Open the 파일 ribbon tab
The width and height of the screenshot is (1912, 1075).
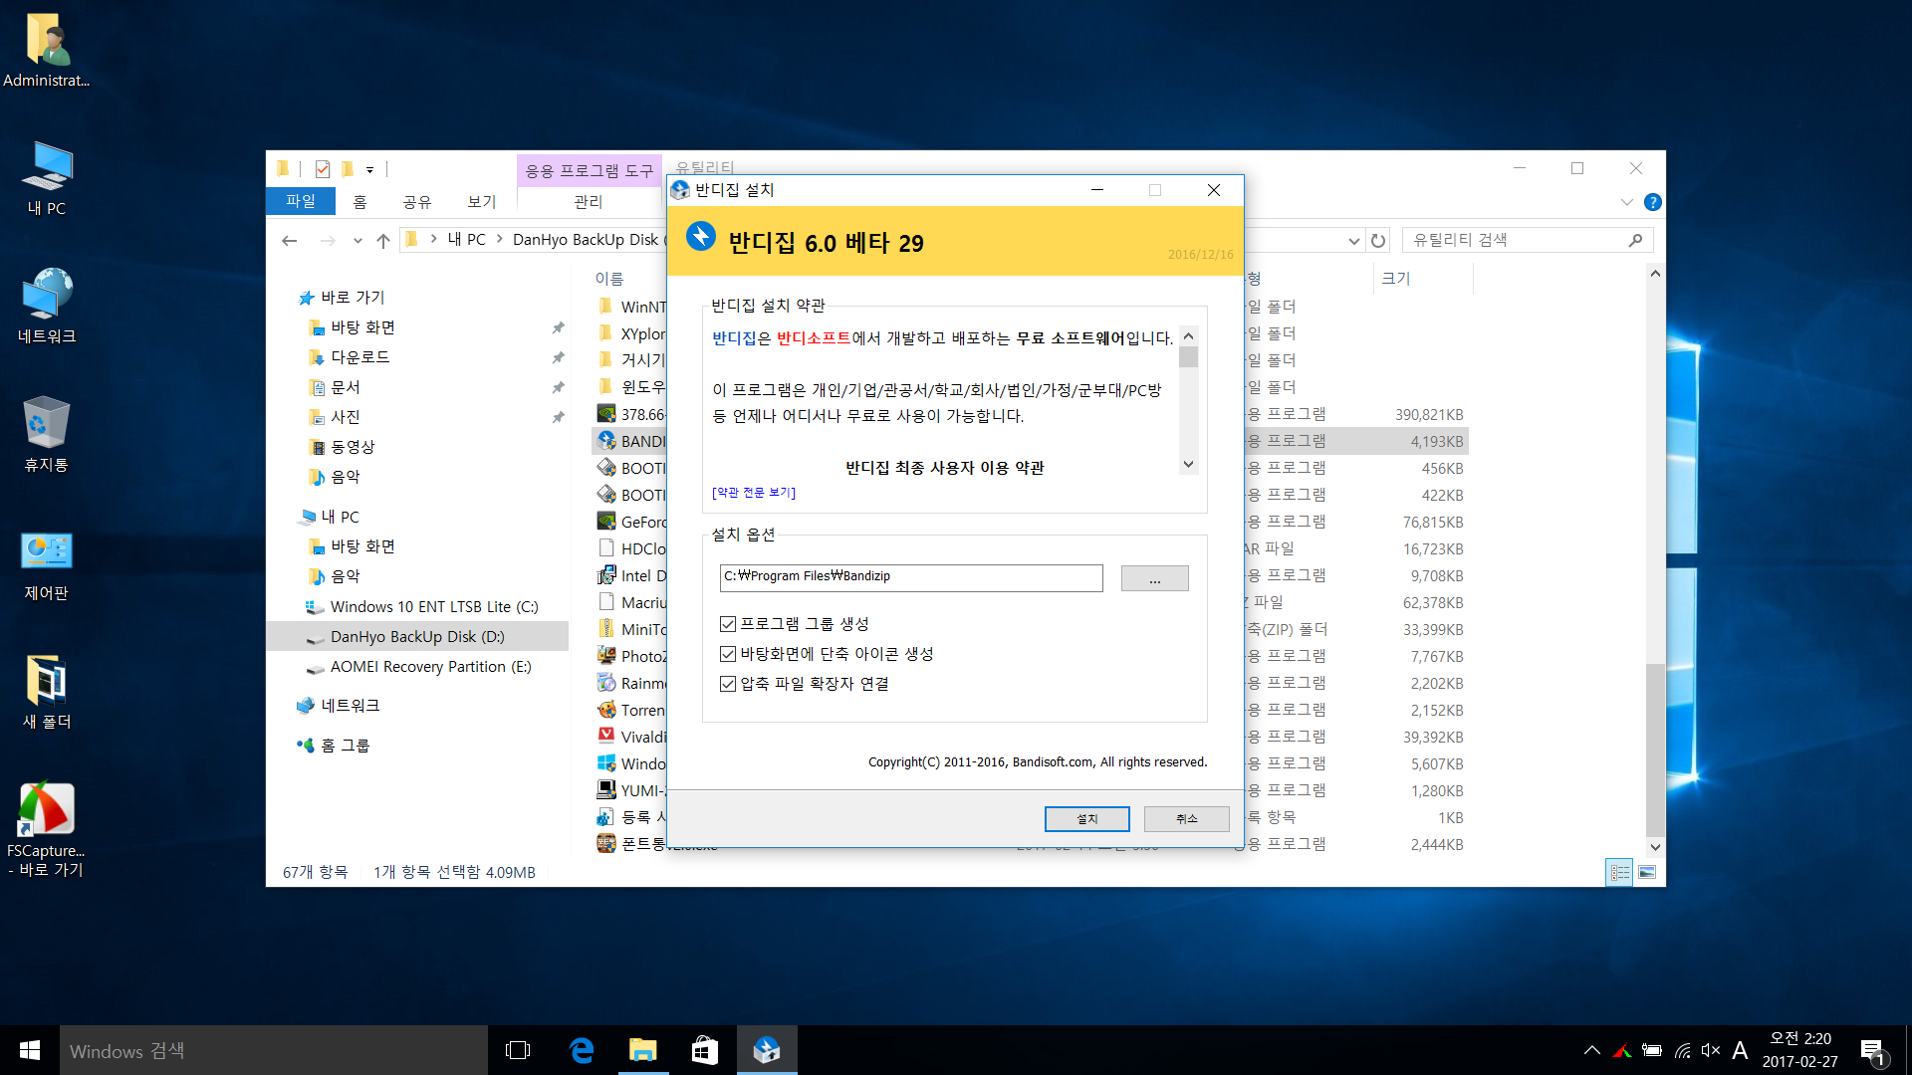click(x=301, y=201)
